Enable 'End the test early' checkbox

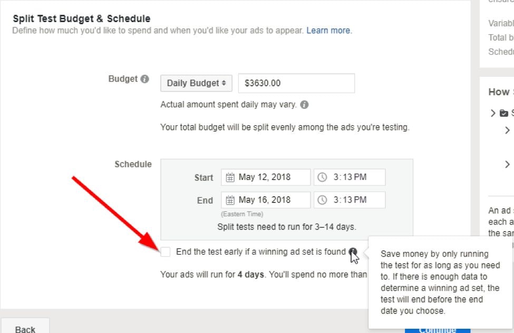[x=166, y=252]
